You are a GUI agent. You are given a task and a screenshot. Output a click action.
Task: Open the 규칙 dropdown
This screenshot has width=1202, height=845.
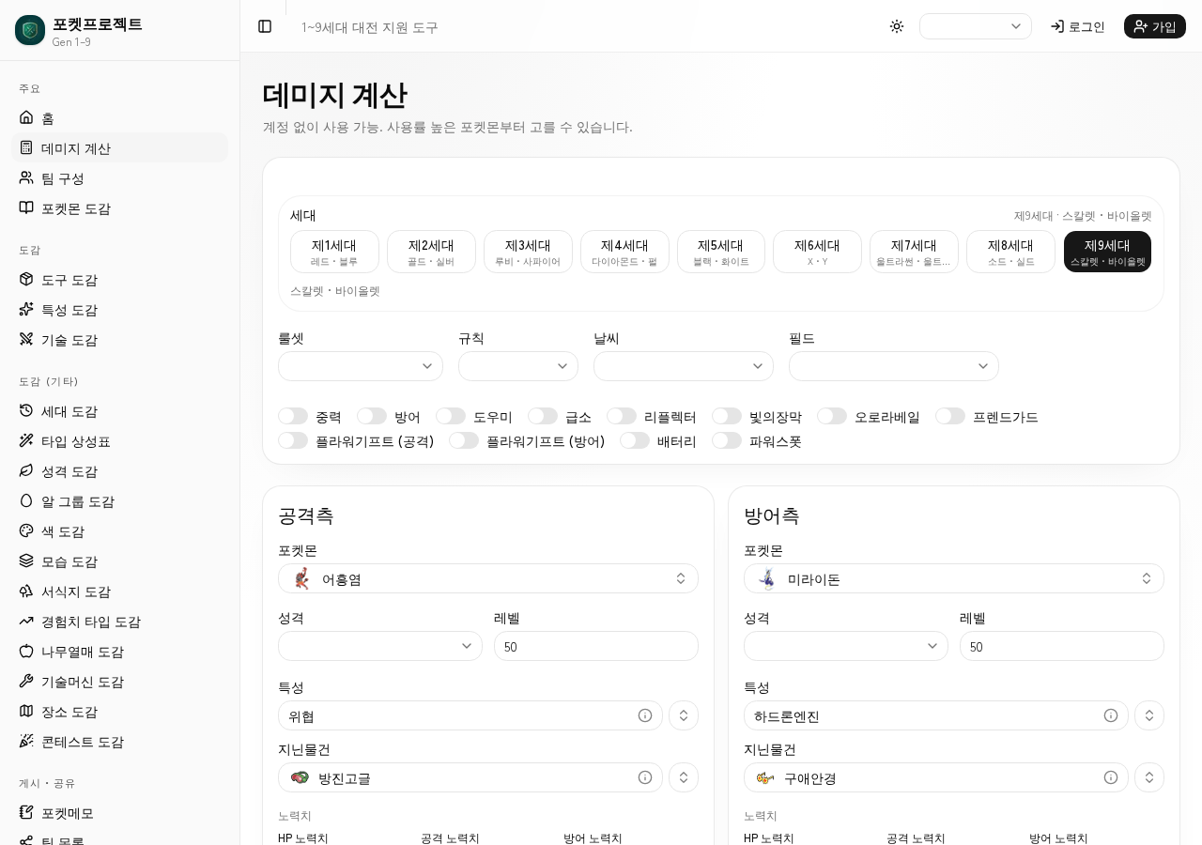click(x=518, y=366)
